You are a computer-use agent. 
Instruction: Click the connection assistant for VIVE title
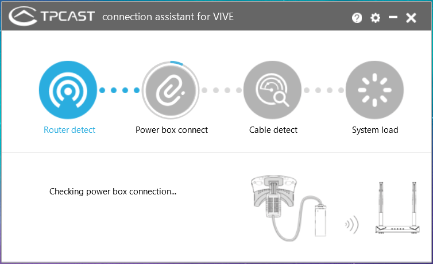168,17
